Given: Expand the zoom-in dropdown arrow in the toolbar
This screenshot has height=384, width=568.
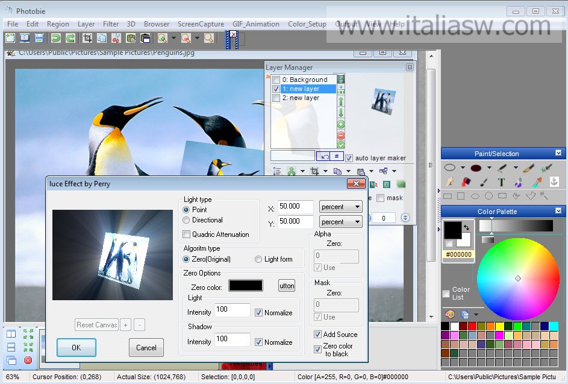Looking at the screenshot, I should click(173, 38).
